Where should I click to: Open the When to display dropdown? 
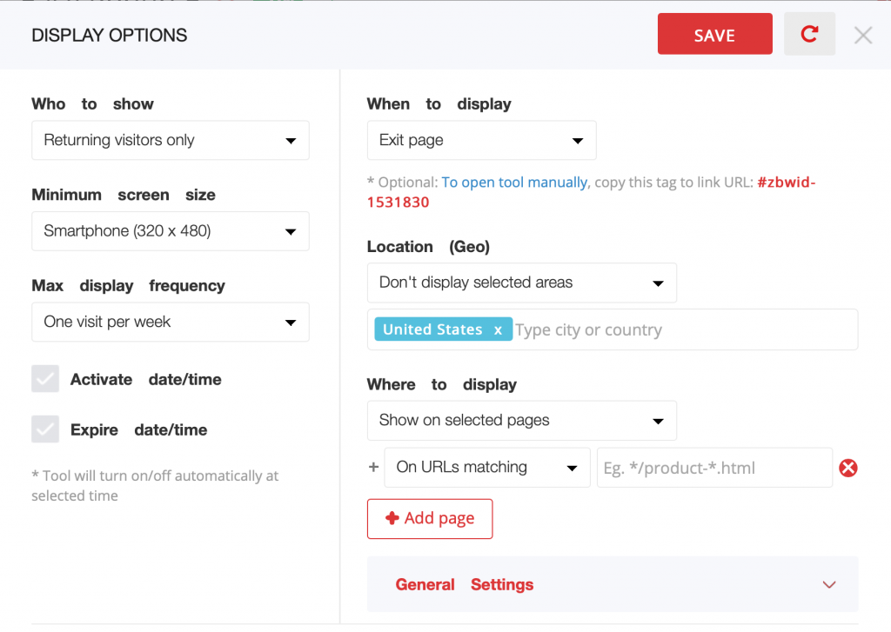click(x=482, y=140)
